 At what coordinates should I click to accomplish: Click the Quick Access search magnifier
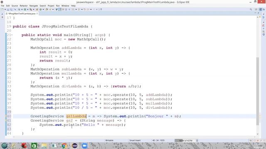251,10
